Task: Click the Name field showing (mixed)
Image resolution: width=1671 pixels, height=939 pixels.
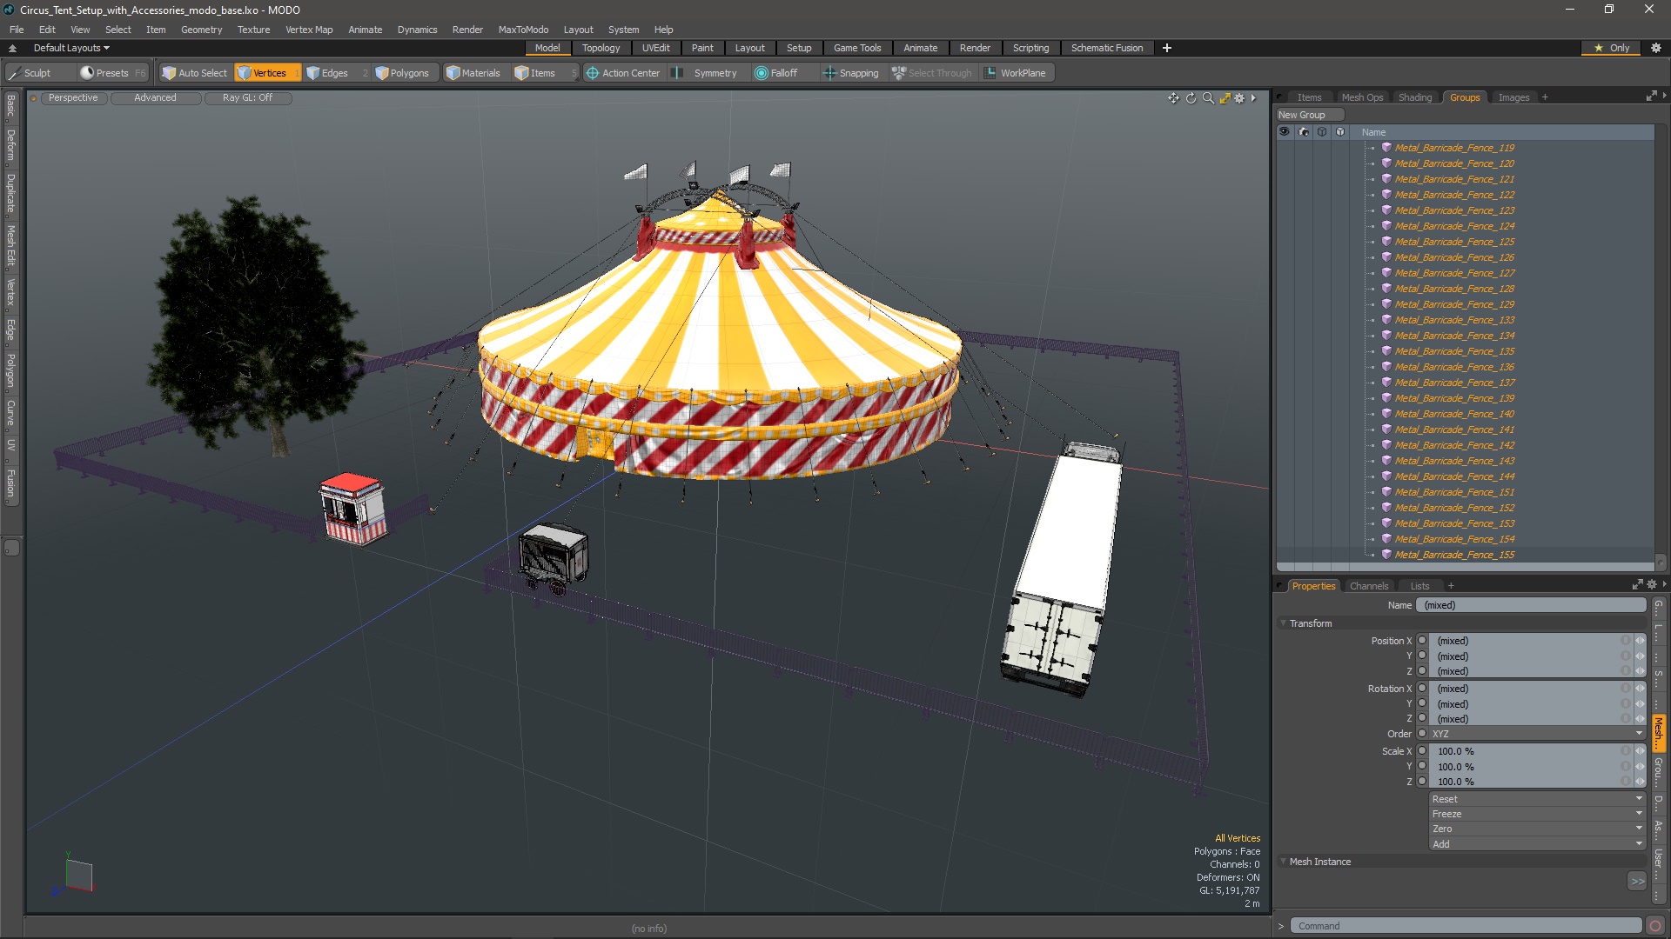Action: pyautogui.click(x=1531, y=605)
